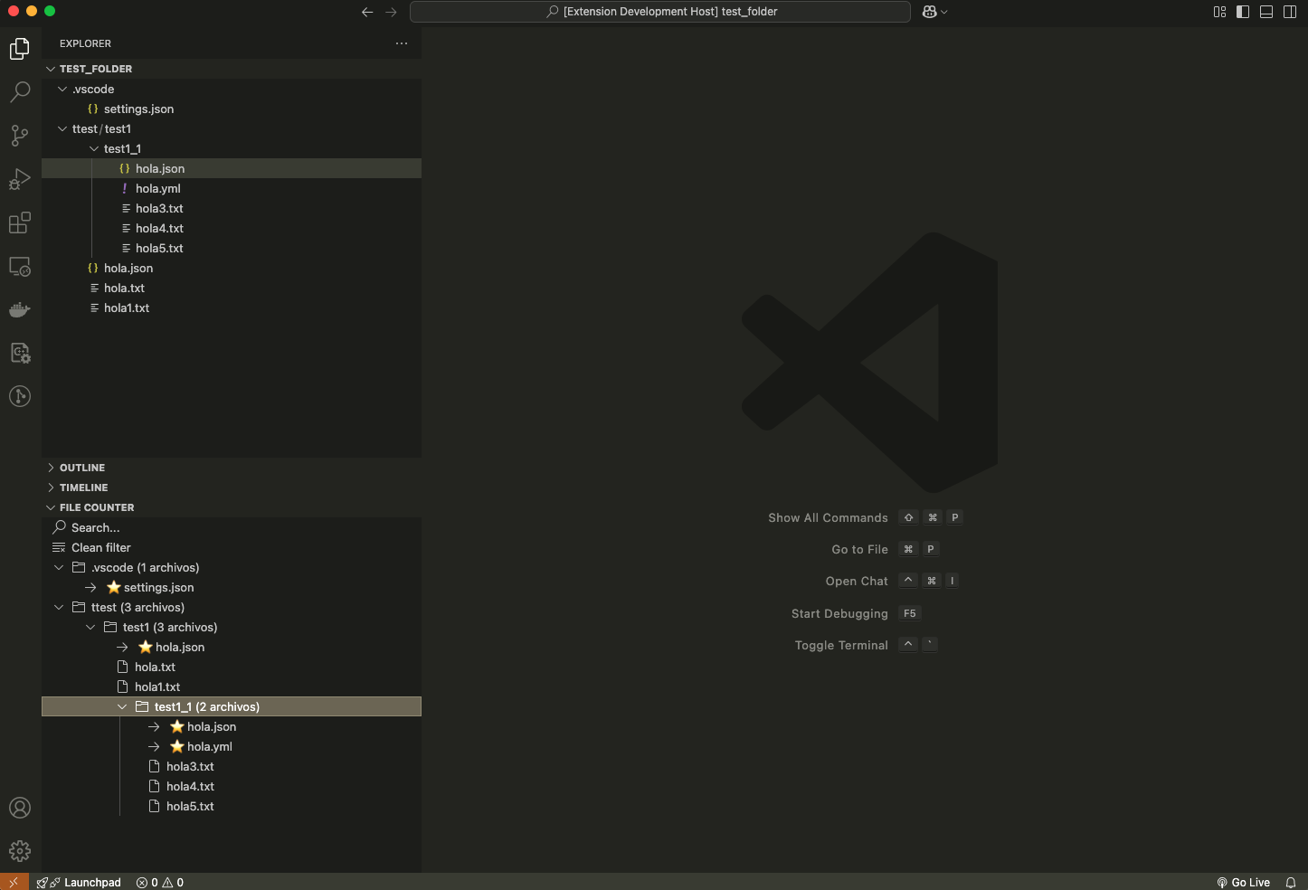Open the Accounts icon

[x=20, y=808]
